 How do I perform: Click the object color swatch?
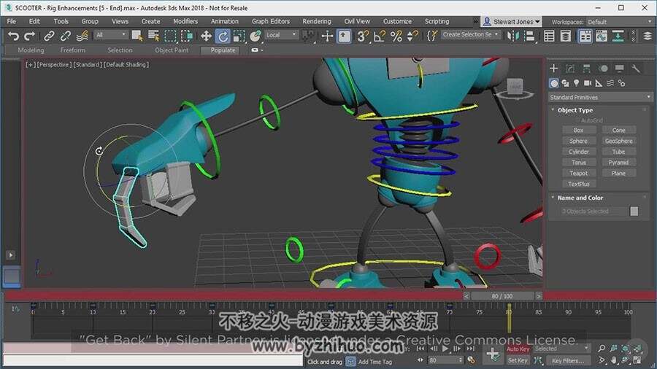[x=634, y=211]
